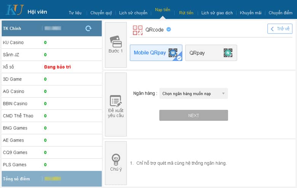Viewport: 297px width, 188px height.
Task: Click the QRcode heading text
Action: coord(154,30)
